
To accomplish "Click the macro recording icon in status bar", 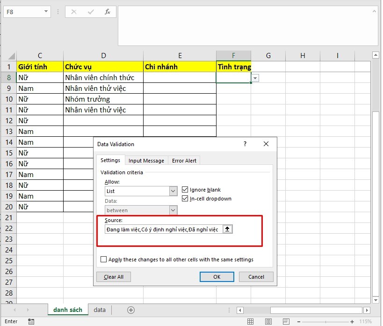I will 31,321.
